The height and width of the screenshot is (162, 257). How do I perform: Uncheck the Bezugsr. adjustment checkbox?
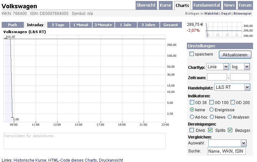230,130
